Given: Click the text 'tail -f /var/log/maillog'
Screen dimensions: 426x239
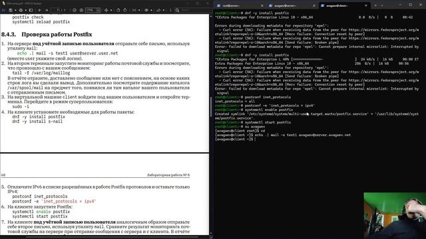Looking at the screenshot, I should click(x=41, y=73).
